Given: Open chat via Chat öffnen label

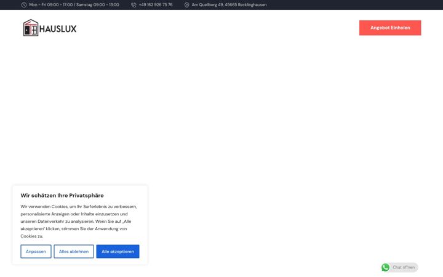Looking at the screenshot, I should 404,267.
